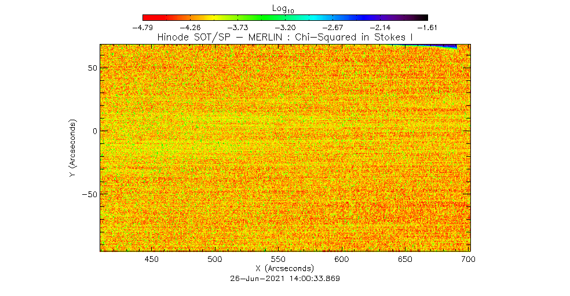Click the 700 tick label on X axis
The width and height of the screenshot is (570, 296).
[468, 260]
